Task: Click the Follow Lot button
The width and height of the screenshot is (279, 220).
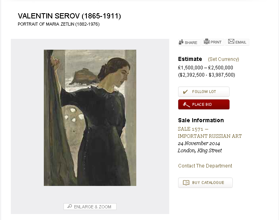Action: coord(204,92)
